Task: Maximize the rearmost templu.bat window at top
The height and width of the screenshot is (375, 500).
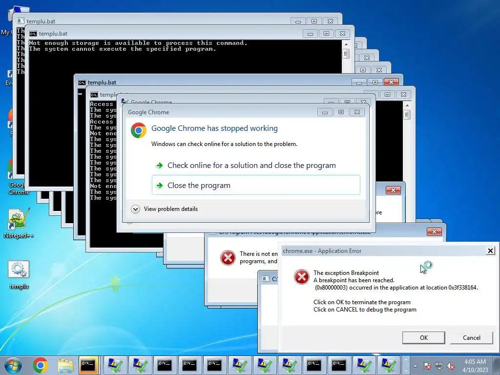Action: 314,21
